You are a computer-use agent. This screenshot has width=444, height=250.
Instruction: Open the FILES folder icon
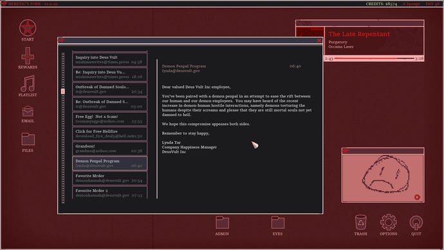[x=28, y=139]
